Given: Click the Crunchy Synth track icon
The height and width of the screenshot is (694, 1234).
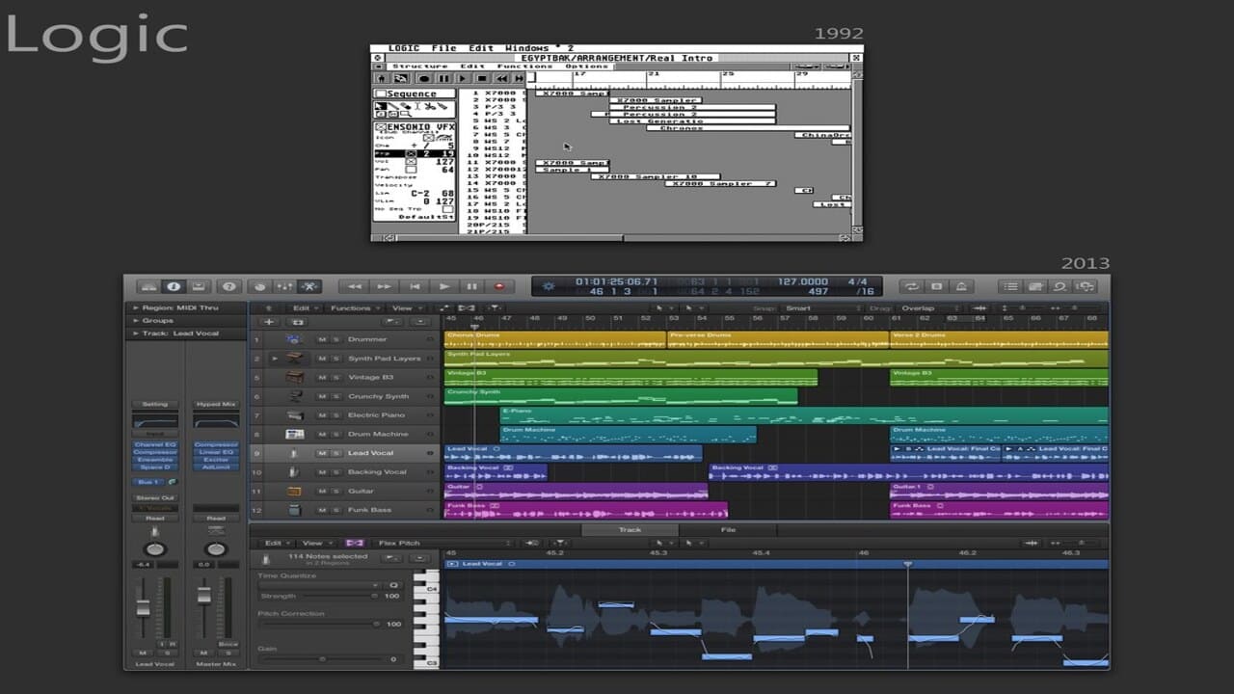Looking at the screenshot, I should pyautogui.click(x=294, y=396).
